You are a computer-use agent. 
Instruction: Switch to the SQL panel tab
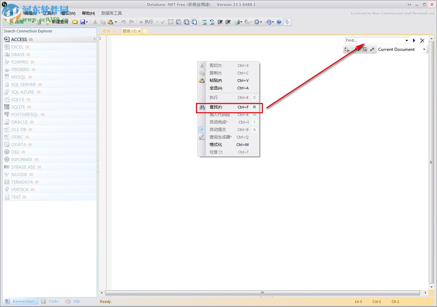(x=73, y=301)
